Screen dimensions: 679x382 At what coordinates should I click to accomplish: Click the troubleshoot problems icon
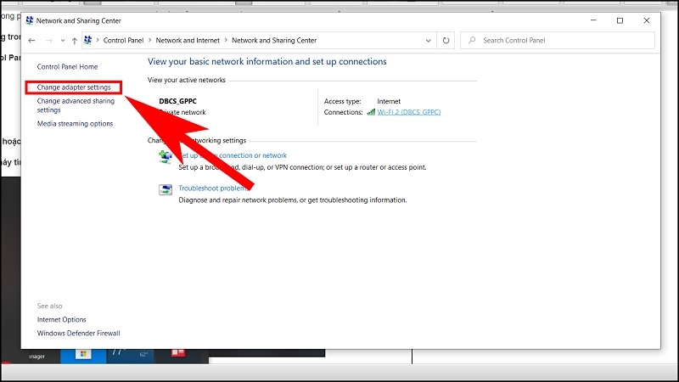coord(165,189)
